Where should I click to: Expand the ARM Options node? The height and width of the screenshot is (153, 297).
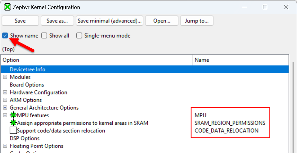coord(5,100)
